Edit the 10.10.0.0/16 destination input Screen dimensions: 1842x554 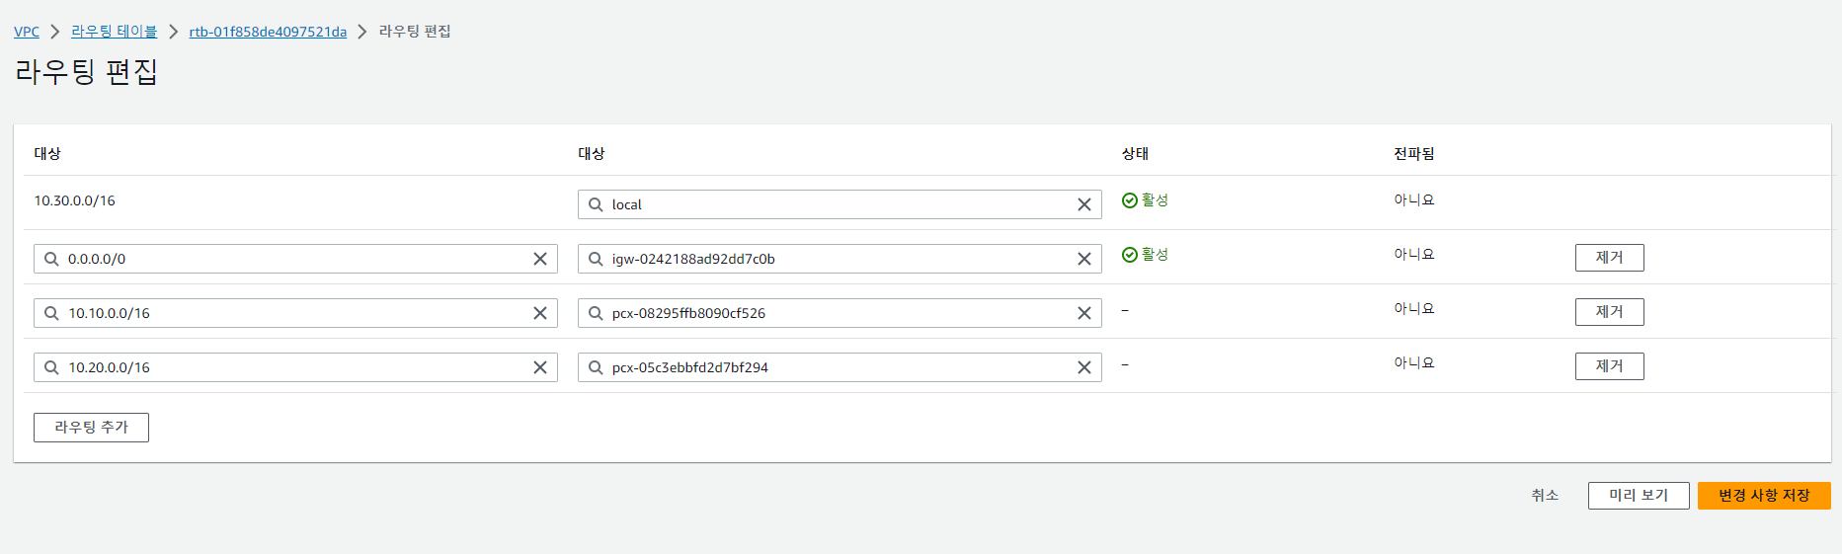[x=295, y=313]
